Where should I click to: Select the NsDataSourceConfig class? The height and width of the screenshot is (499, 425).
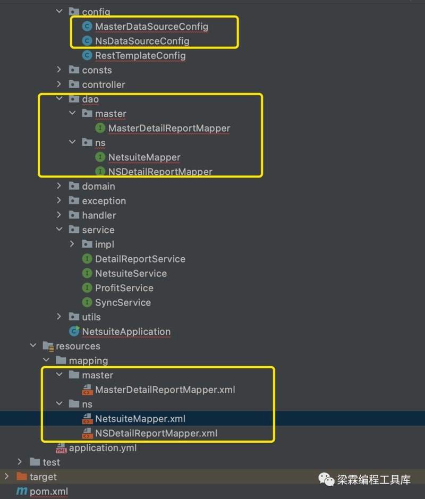pos(142,41)
